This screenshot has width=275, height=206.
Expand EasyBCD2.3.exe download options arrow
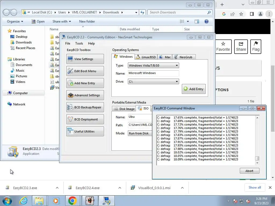tap(57, 188)
